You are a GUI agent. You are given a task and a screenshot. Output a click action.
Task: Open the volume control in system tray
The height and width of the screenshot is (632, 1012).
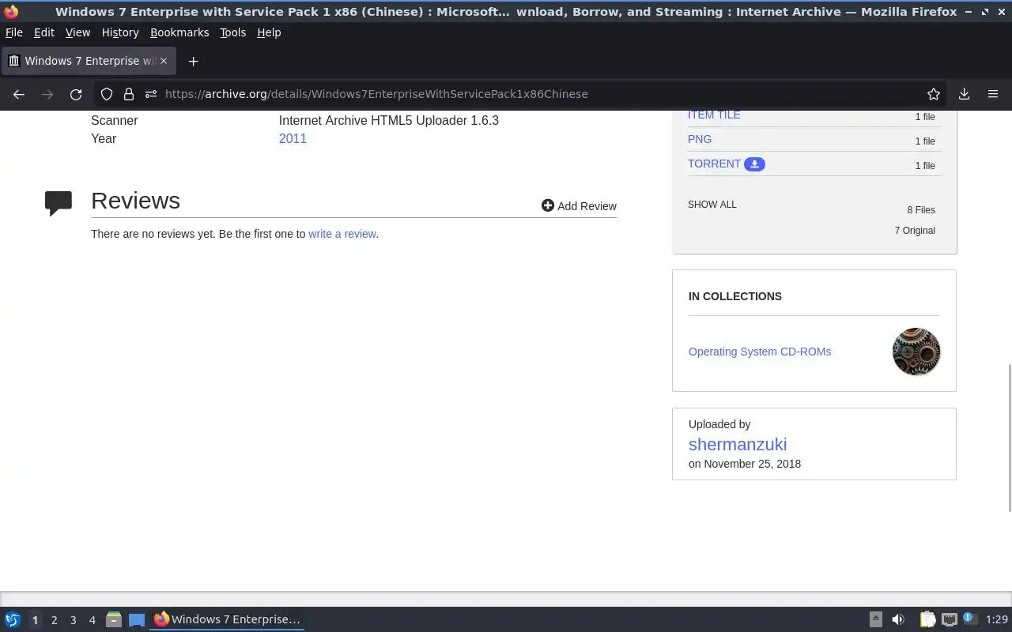pyautogui.click(x=898, y=619)
